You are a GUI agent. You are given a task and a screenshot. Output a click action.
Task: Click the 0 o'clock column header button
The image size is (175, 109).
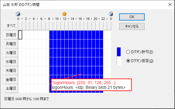[x=20, y=26]
